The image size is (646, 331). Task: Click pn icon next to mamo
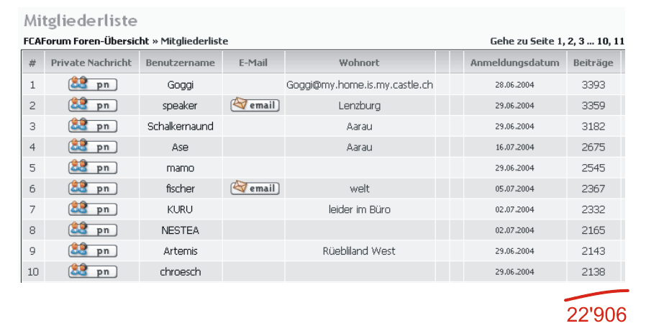click(x=93, y=168)
